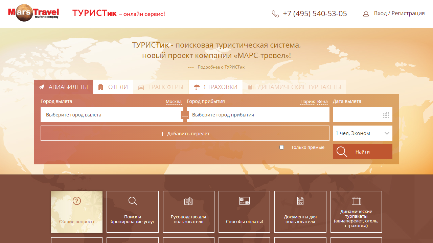Open Поиск и бронирование услуг tile
This screenshot has width=433, height=243.
(x=133, y=212)
